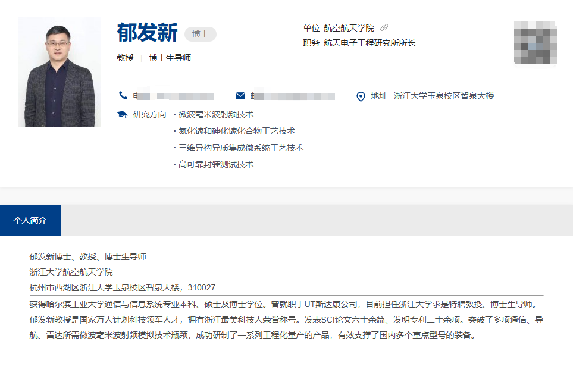573x366 pixels.
Task: Click the phone icon in contact row
Action: point(123,96)
